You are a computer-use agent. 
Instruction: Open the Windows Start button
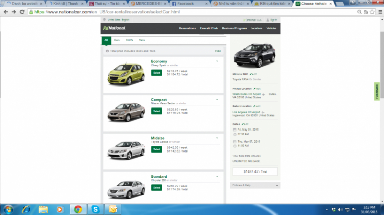[x=8, y=209]
